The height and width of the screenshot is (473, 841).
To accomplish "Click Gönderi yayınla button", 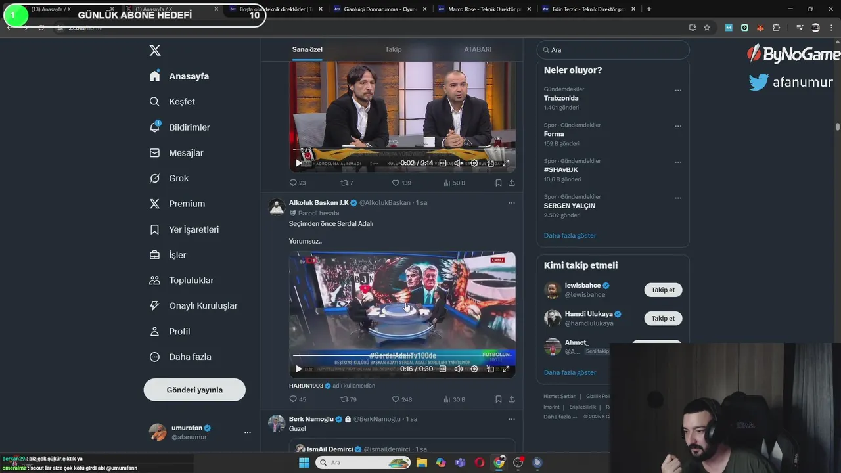I will pos(194,390).
